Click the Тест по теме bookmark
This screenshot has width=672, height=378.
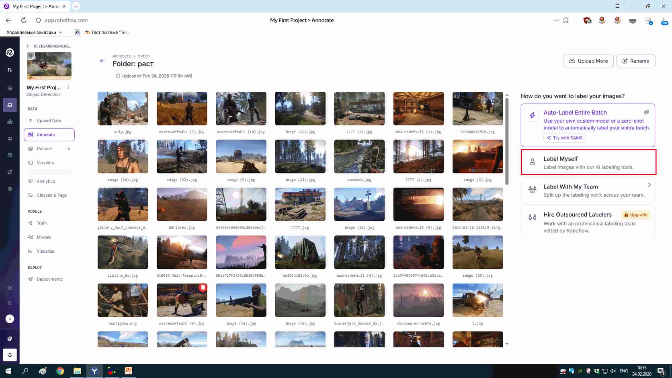click(x=107, y=32)
